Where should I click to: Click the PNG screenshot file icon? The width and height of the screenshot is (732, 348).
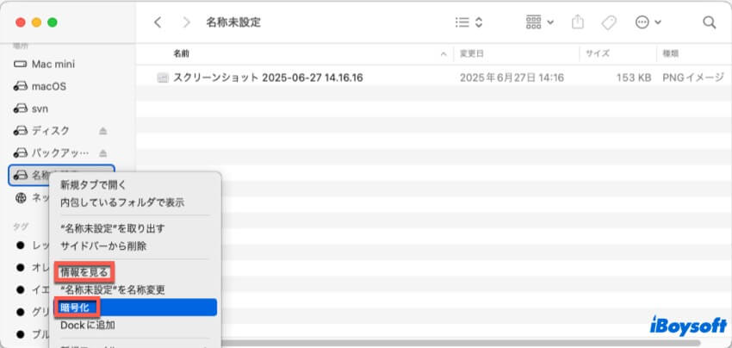click(x=162, y=78)
